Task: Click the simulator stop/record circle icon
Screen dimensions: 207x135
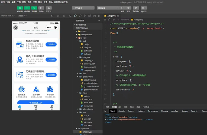Action: 58,16
